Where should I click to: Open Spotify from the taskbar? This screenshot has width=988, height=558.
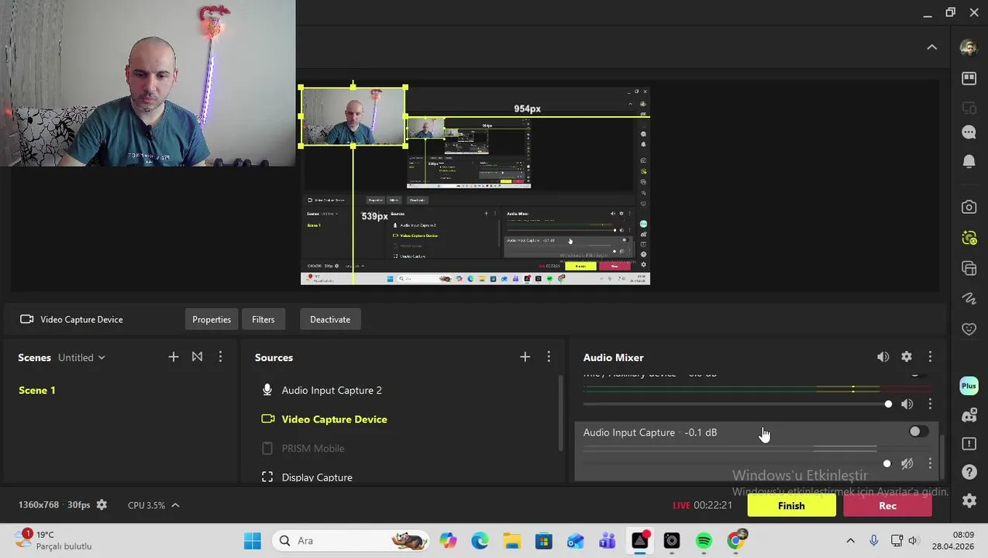click(704, 540)
